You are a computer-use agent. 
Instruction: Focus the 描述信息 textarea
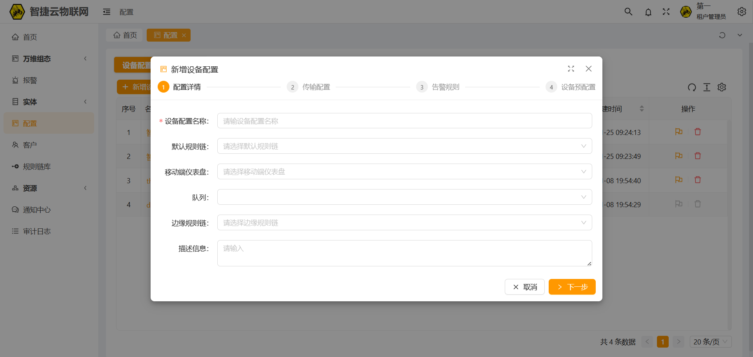(x=404, y=253)
